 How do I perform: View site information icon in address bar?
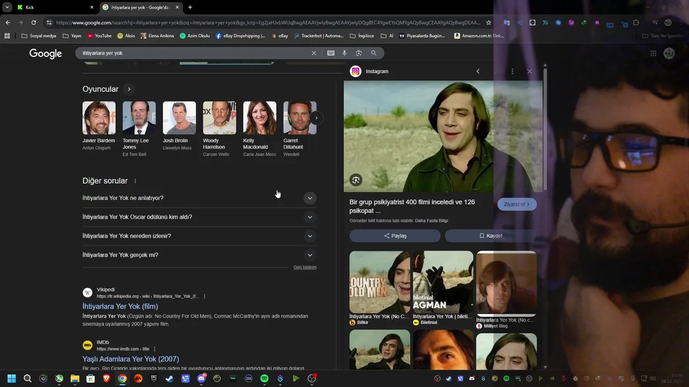49,23
